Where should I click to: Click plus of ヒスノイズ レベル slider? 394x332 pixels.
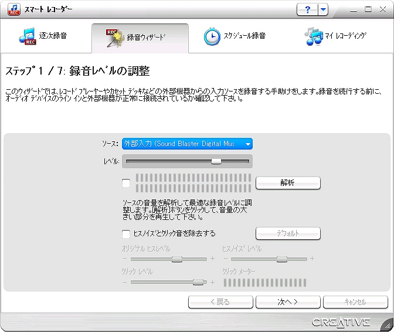(312, 259)
